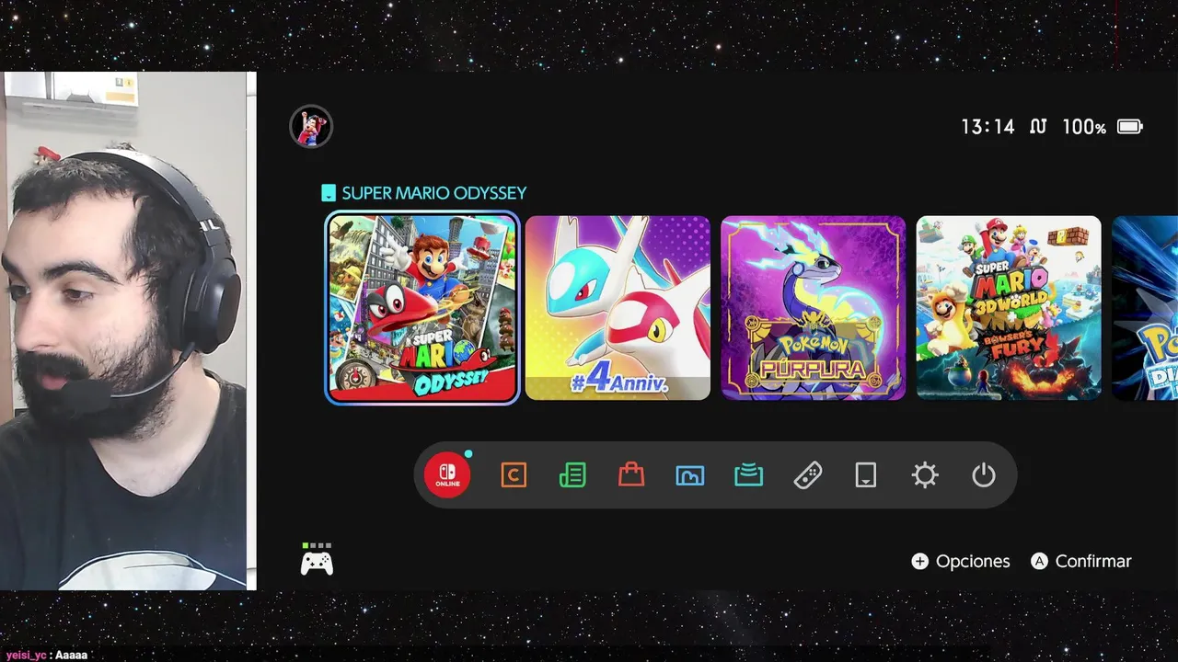Click the Opciones plus button

point(961,561)
